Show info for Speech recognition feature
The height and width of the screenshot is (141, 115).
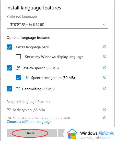point(105,77)
